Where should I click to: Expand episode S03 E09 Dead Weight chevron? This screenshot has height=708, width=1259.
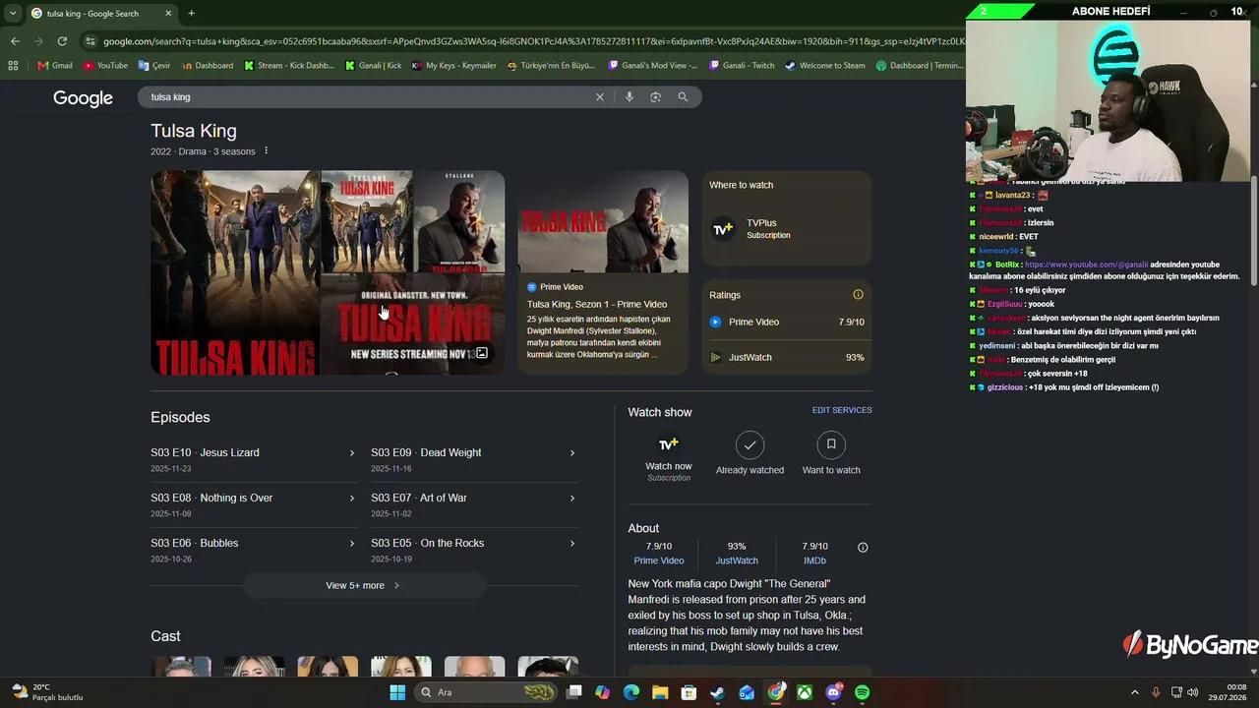[x=571, y=453]
